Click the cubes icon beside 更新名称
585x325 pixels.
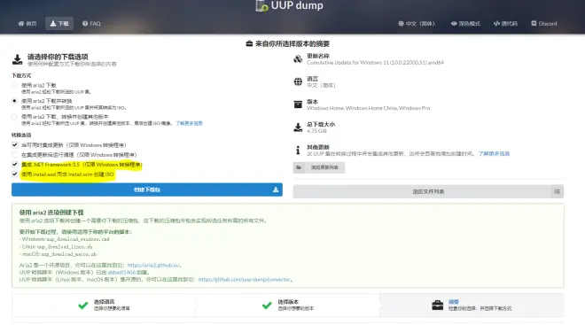(x=298, y=58)
